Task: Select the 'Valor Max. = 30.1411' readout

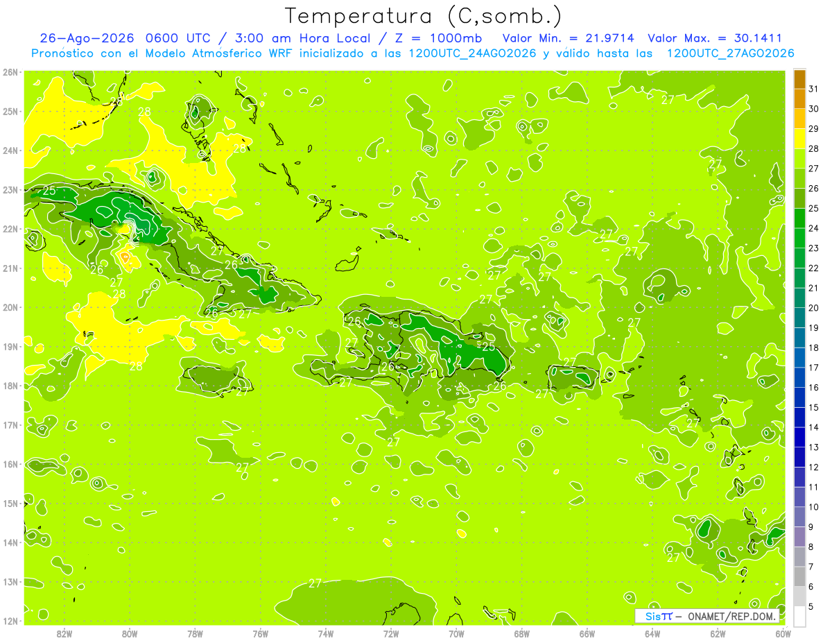Action: [715, 38]
